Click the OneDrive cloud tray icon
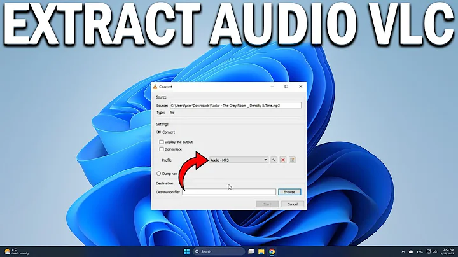 411,251
